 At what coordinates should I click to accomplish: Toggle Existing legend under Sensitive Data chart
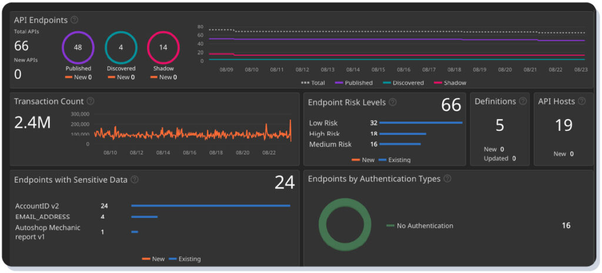coord(185,259)
